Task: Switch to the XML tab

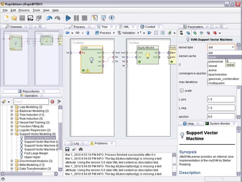Action: (126, 27)
